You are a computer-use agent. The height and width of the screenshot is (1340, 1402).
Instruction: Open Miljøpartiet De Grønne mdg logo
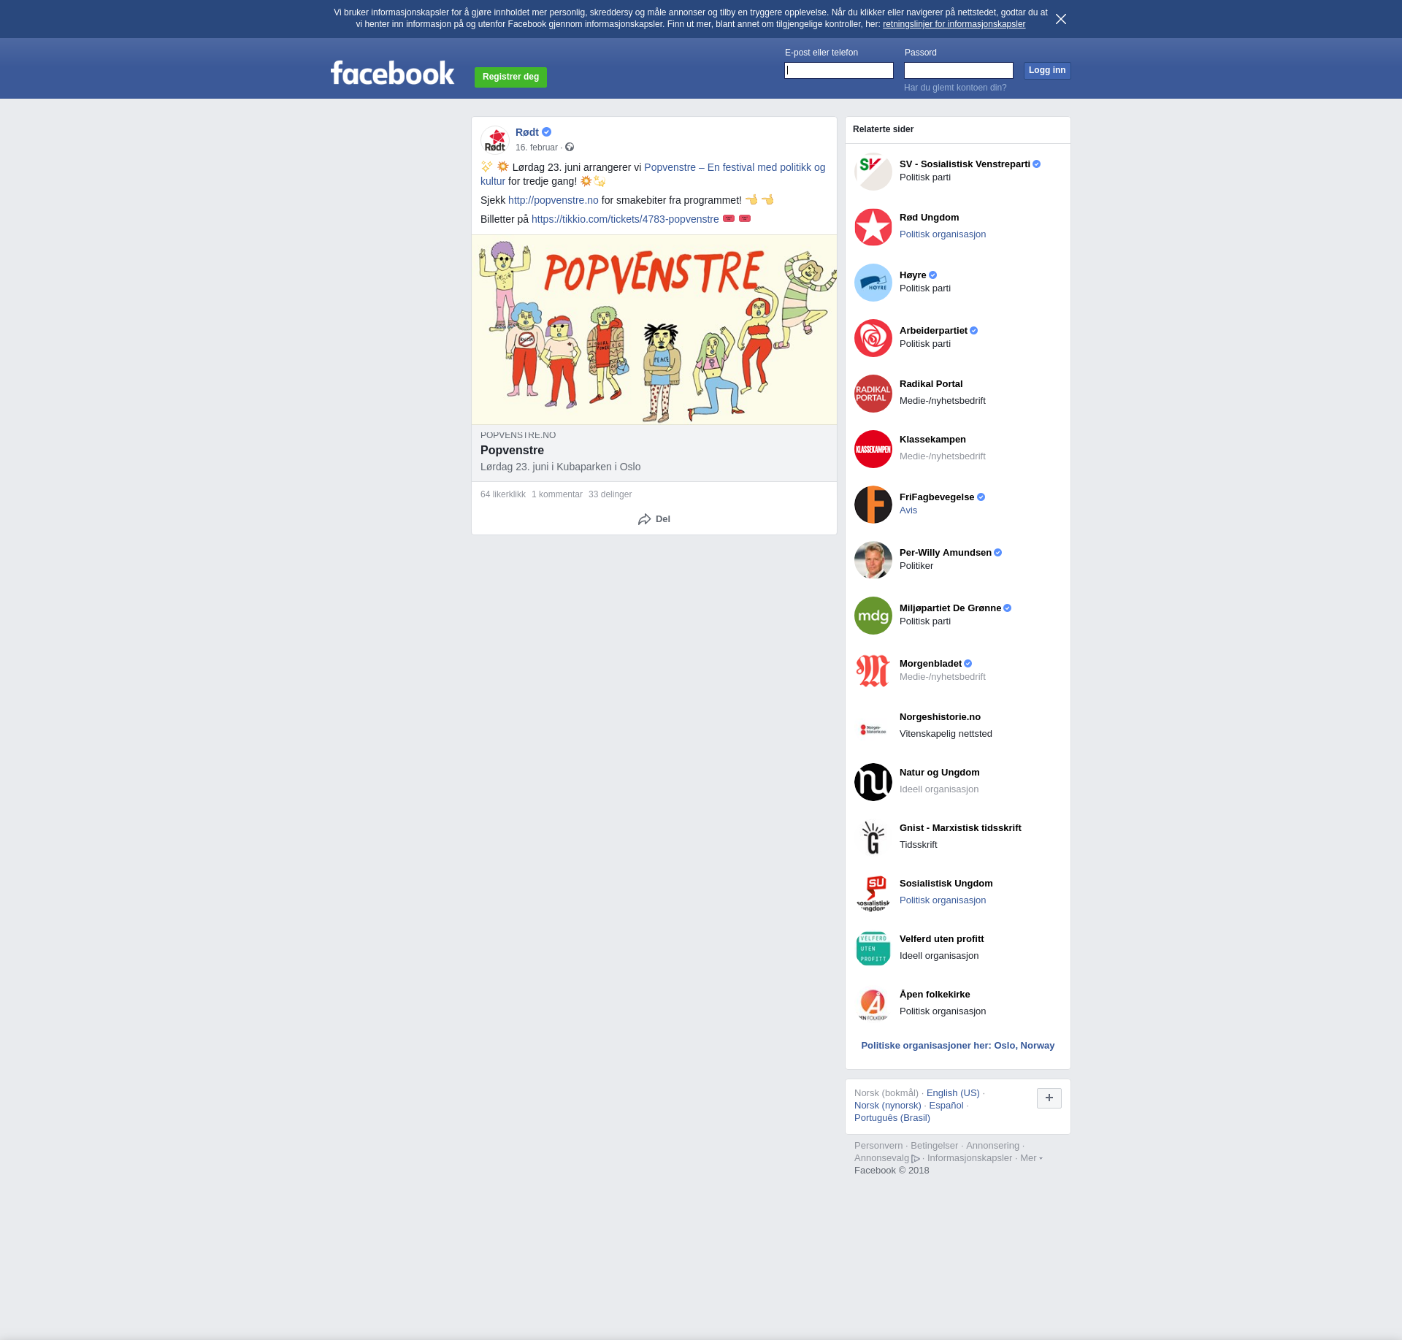873,616
